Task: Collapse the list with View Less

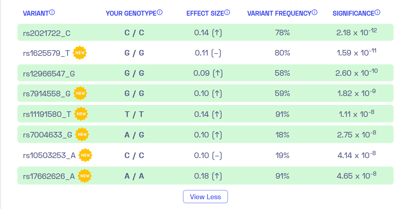Action: tap(205, 197)
